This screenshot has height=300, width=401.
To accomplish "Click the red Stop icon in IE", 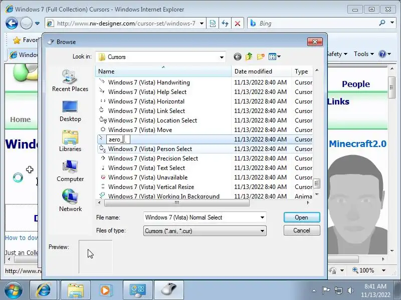I will (237, 23).
